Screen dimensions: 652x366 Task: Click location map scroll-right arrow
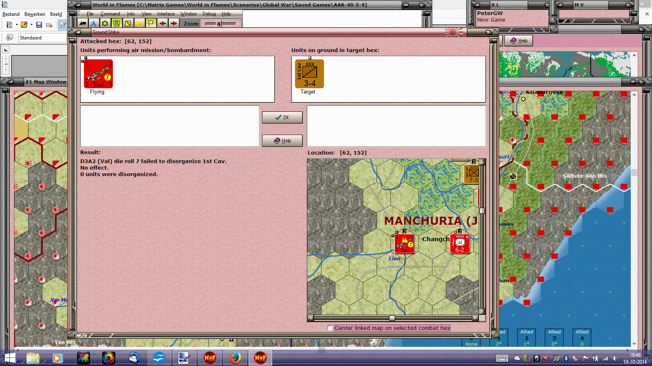coord(475,318)
